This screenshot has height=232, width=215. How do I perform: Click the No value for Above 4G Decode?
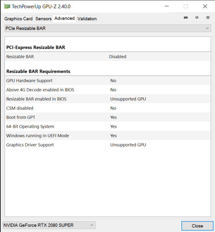[113, 90]
